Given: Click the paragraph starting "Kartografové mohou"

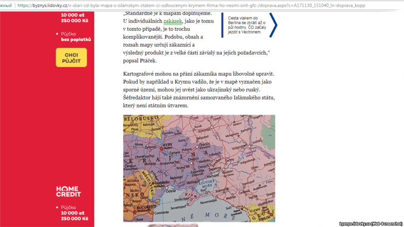Looking at the screenshot, I should click(x=199, y=90).
